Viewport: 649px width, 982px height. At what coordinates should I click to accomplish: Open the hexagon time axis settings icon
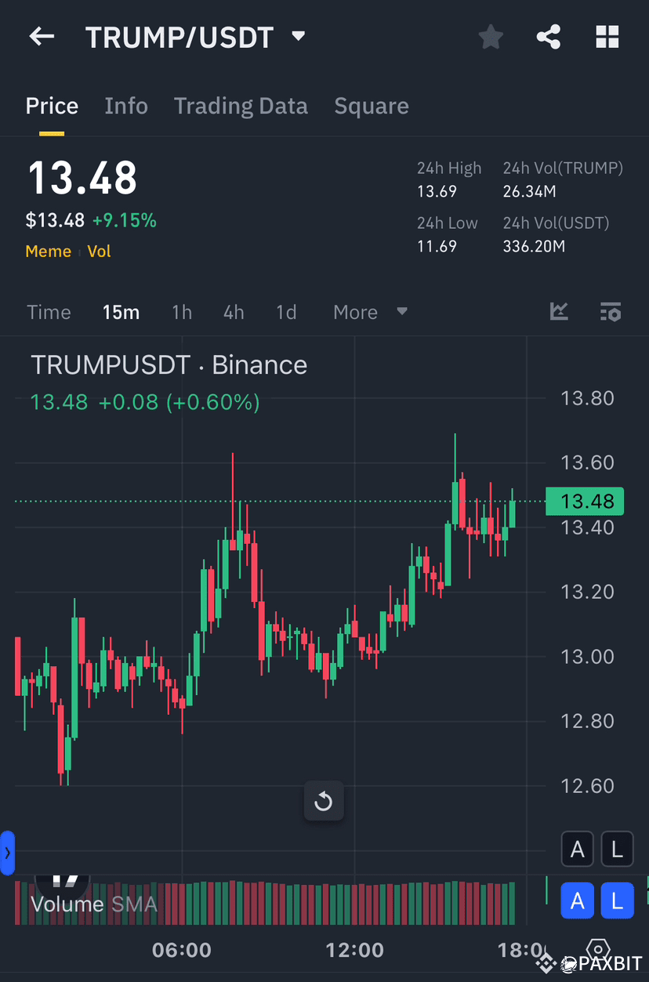[598, 950]
